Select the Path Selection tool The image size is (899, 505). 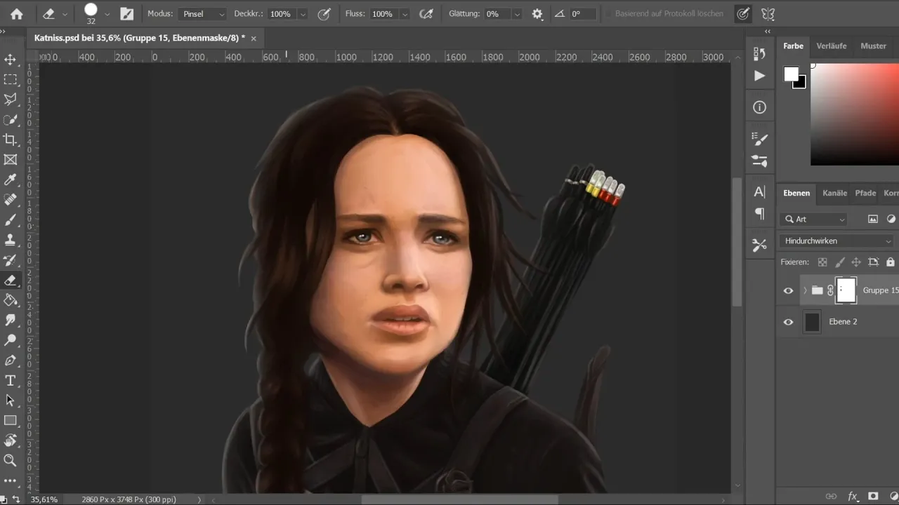tap(11, 400)
